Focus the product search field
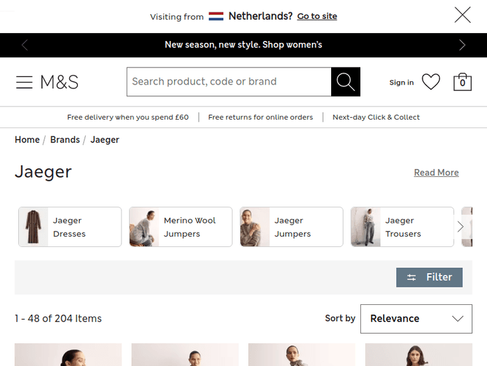487x366 pixels. (x=229, y=82)
